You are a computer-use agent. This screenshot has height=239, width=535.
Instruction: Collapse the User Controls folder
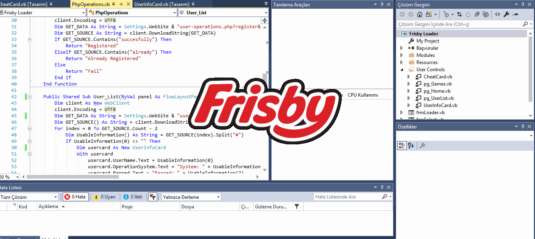click(x=401, y=70)
